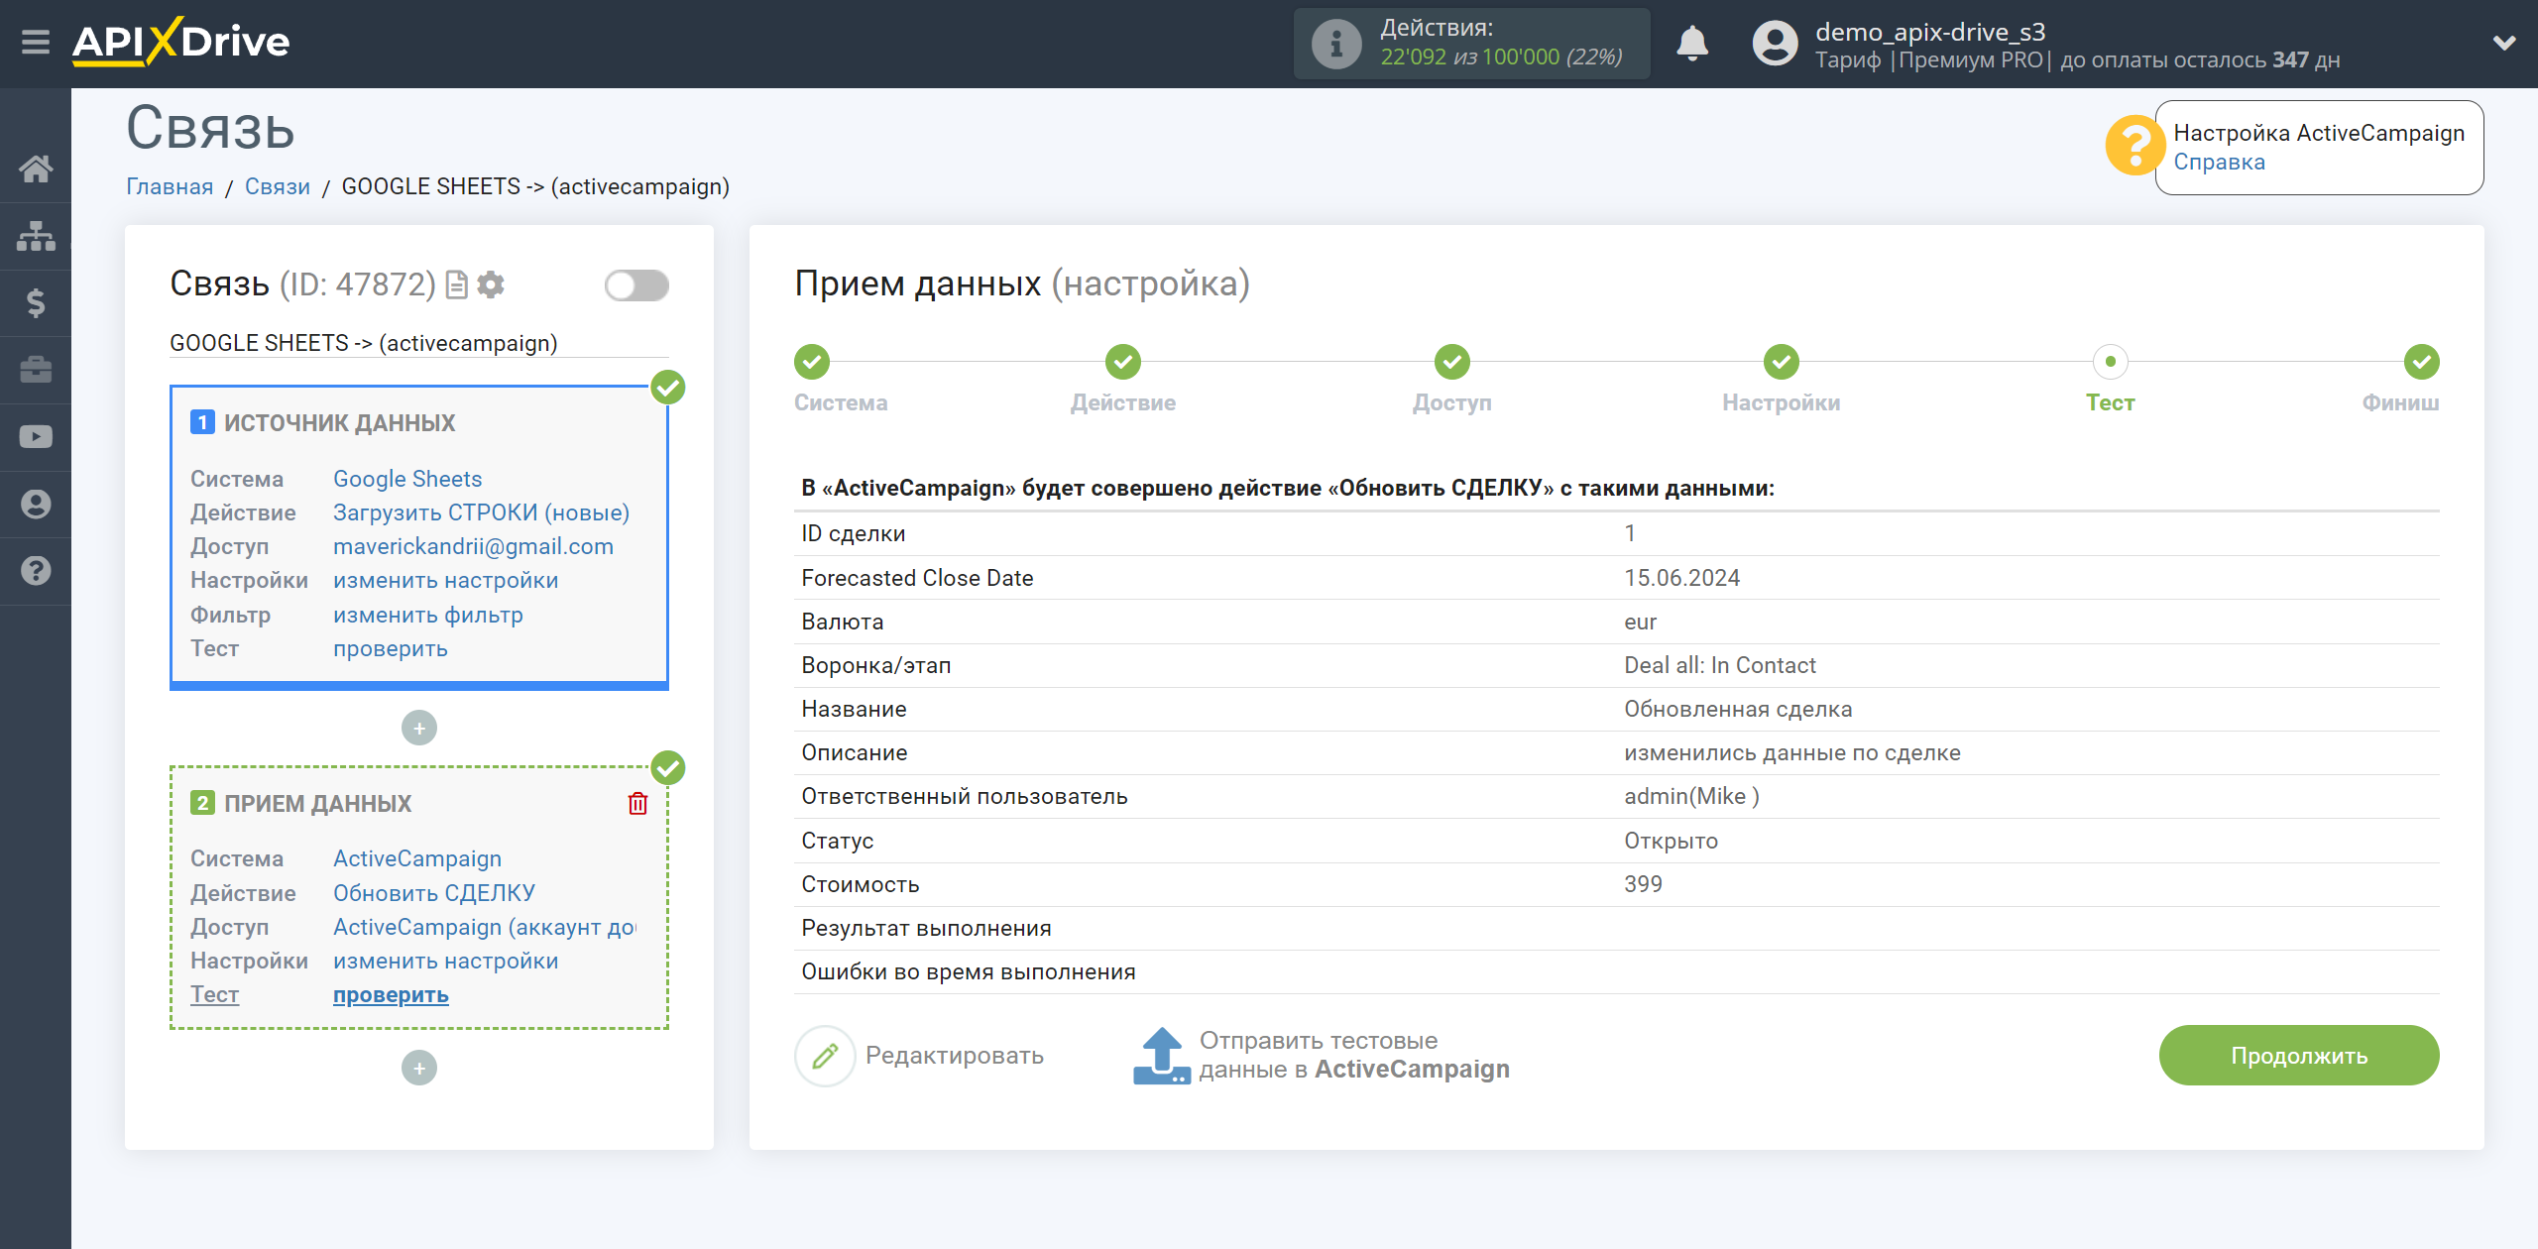Click проверить in source data block

390,649
